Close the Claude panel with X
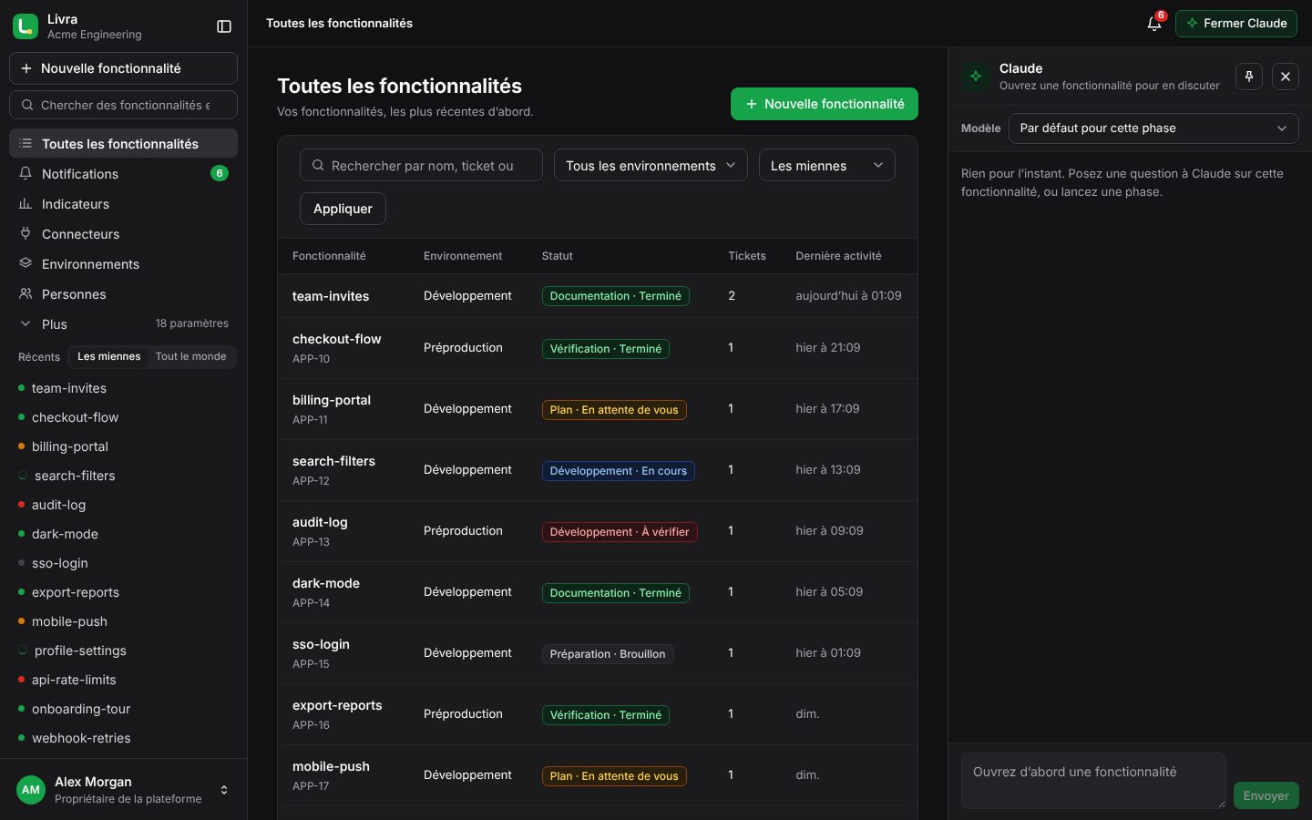1312x820 pixels. (1286, 77)
